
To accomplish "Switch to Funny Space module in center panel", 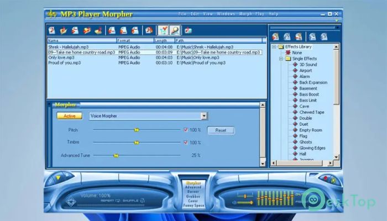I will [193, 206].
